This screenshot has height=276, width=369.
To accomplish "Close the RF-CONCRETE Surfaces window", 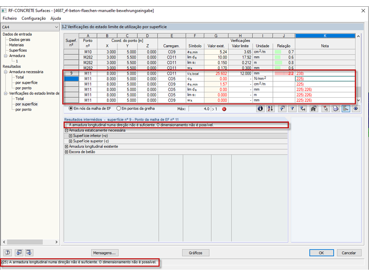I will coord(363,11).
